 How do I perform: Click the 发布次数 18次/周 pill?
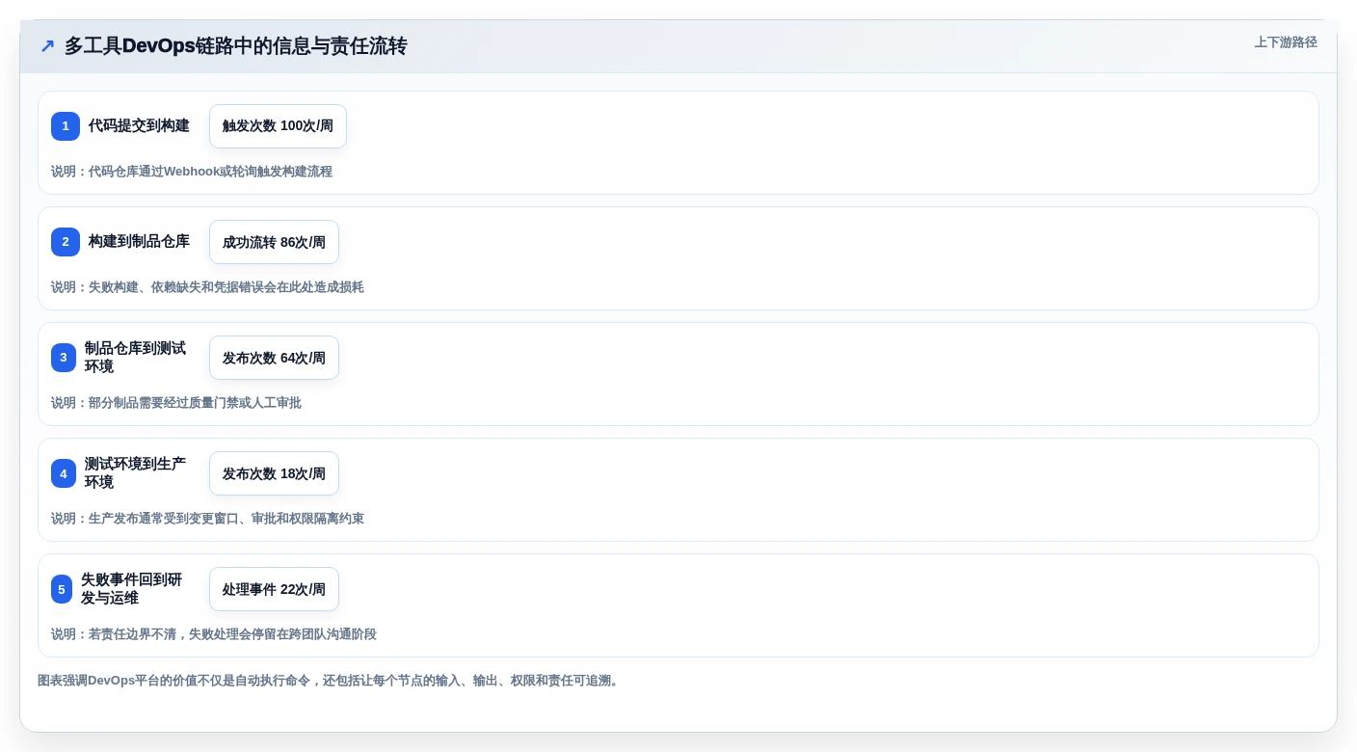274,473
